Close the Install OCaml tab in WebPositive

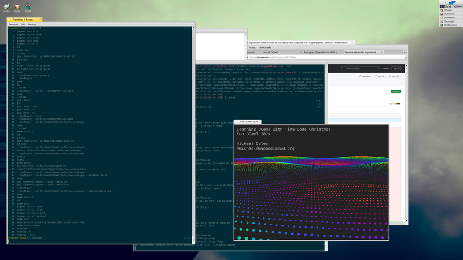click(x=300, y=53)
